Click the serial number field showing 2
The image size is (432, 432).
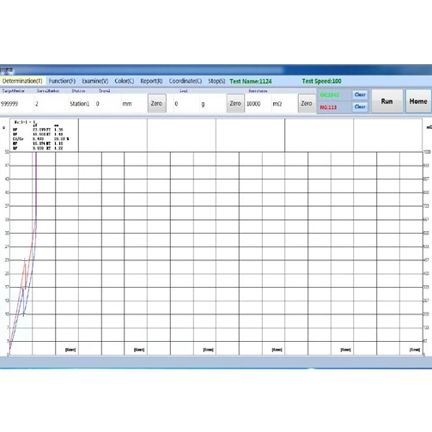[37, 104]
